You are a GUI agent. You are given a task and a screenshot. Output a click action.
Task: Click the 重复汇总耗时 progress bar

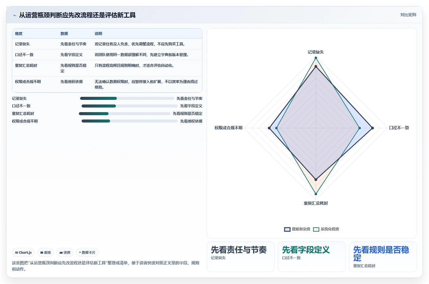coord(124,114)
